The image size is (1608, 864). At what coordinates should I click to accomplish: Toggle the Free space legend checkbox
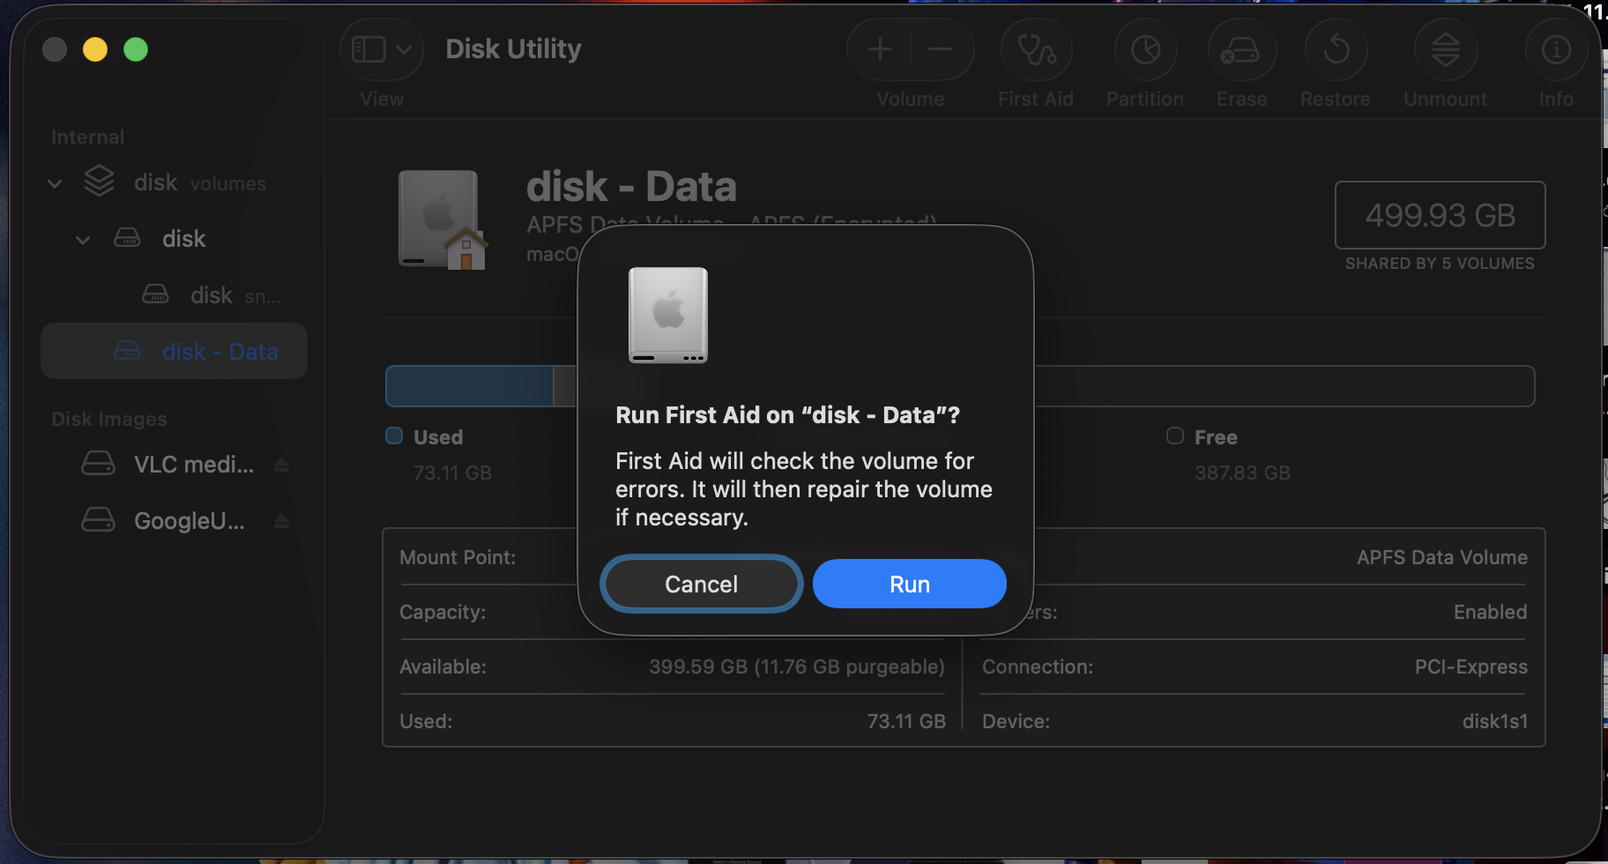[1175, 436]
